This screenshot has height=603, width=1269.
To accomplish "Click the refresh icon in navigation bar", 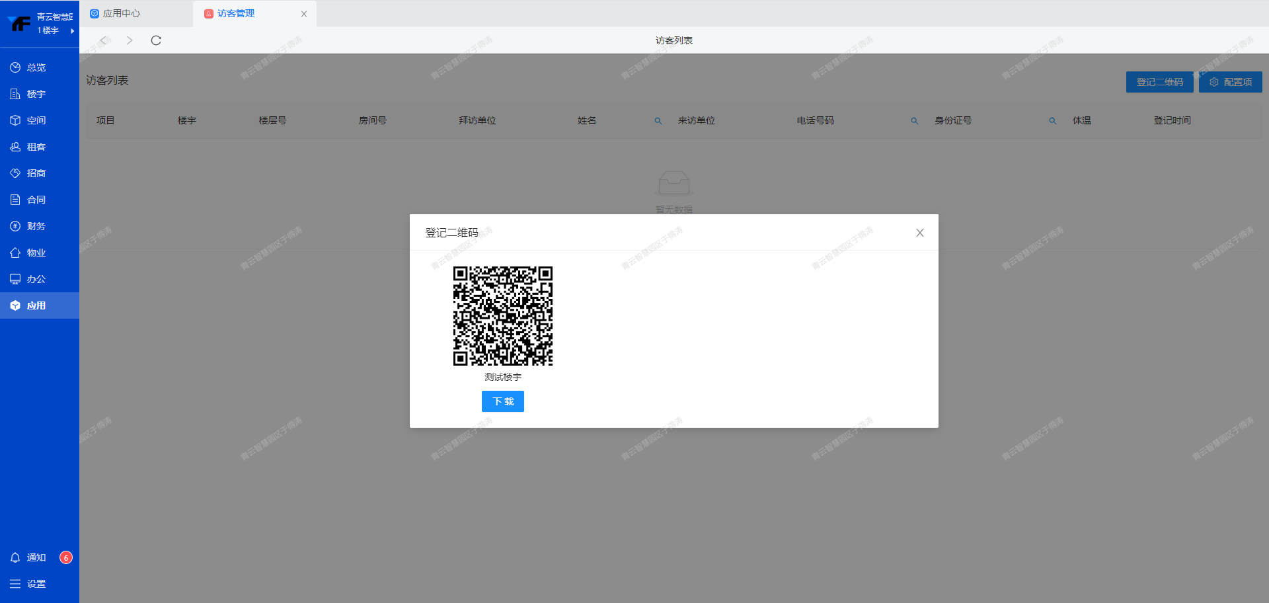I will (x=156, y=40).
